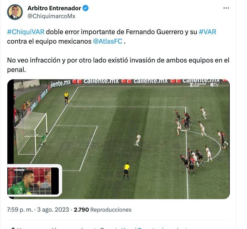Open the @ChiquimarcoMx handle
The image size is (247, 229).
(51, 16)
